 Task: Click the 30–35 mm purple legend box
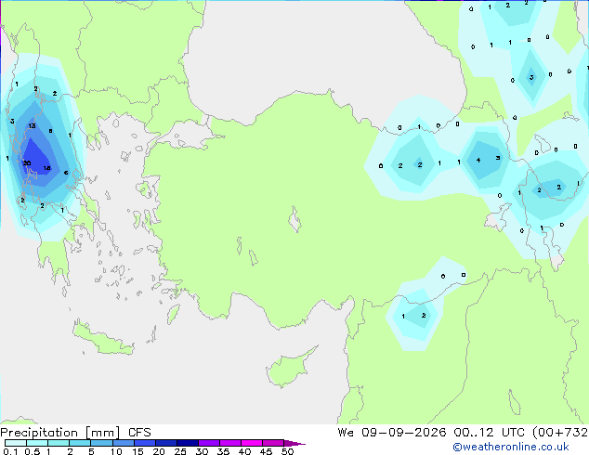(x=209, y=443)
